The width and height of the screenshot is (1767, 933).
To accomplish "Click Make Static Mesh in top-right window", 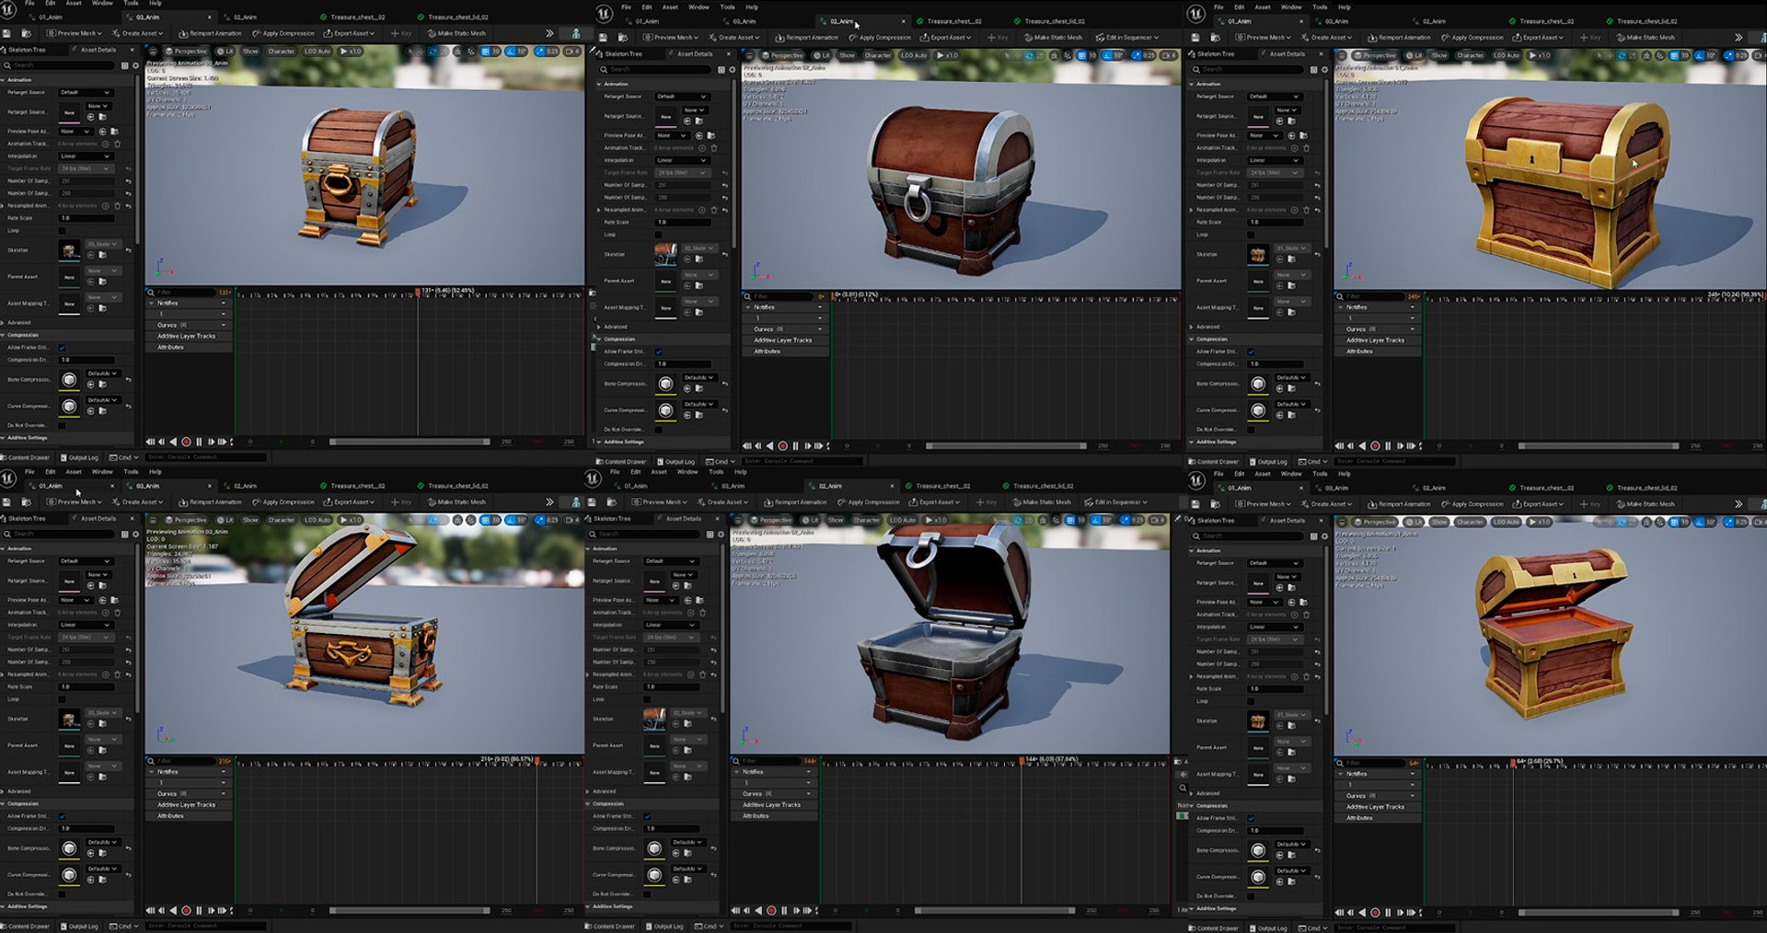I will point(1646,38).
